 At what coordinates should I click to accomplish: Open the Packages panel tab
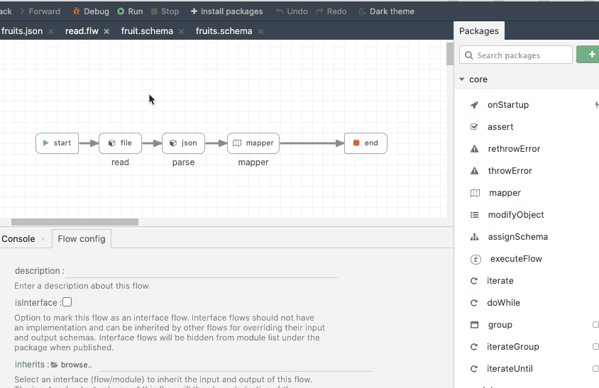click(478, 31)
